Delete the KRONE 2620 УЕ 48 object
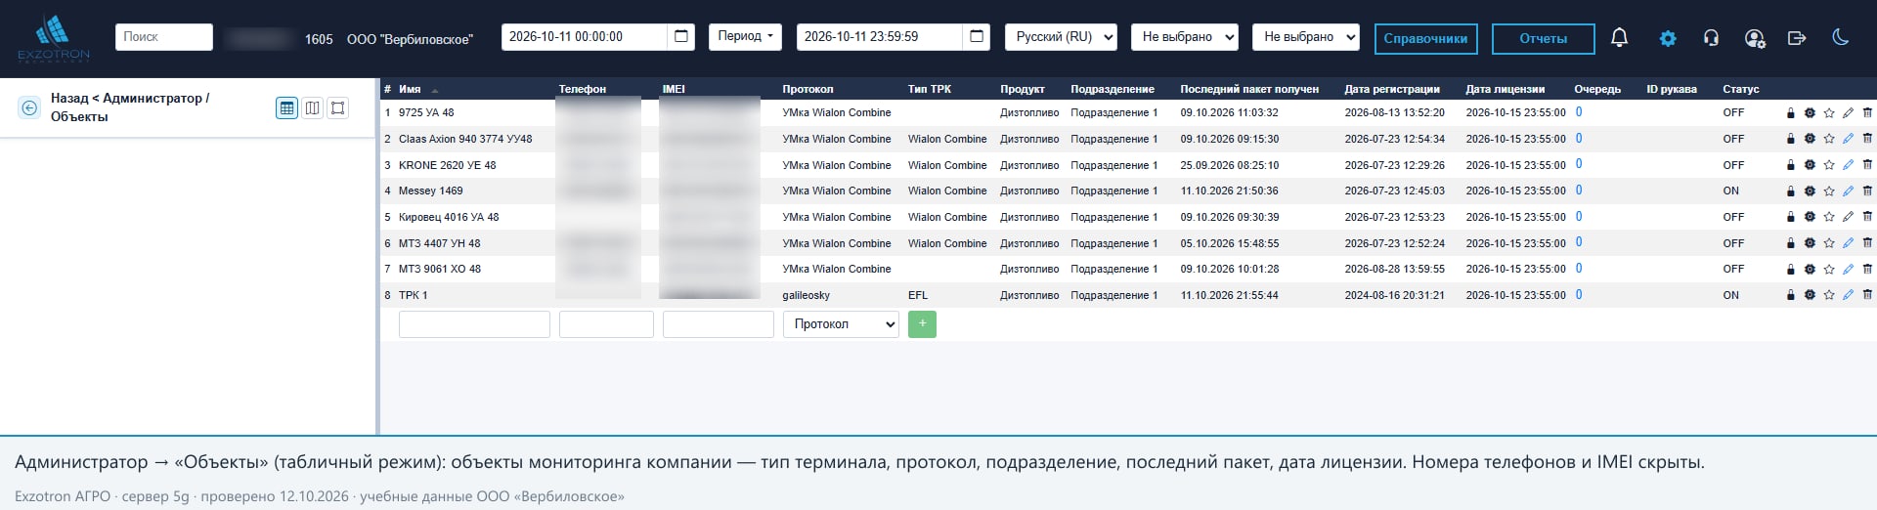This screenshot has width=1877, height=510. coord(1867,165)
